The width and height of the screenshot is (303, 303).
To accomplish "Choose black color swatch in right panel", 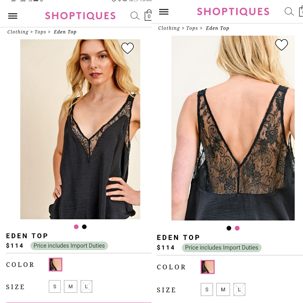I will 208,267.
